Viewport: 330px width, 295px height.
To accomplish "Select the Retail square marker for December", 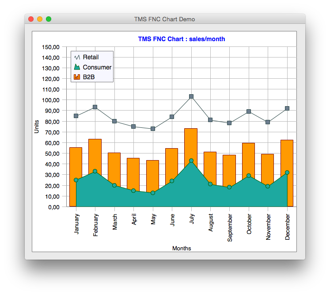I will pyautogui.click(x=287, y=108).
